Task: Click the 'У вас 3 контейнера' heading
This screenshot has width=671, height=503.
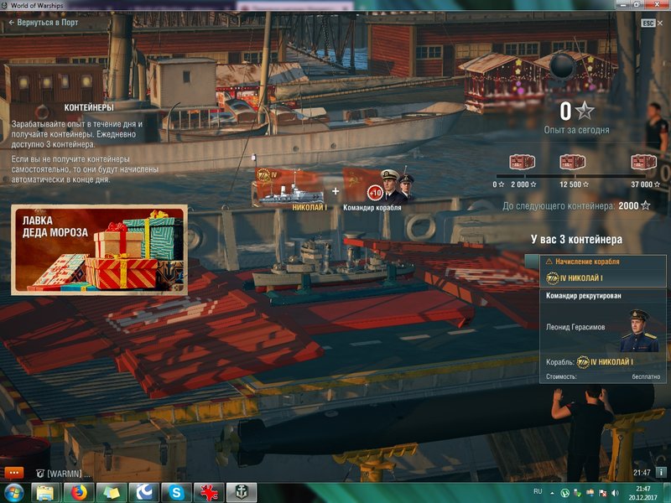Action: coord(576,240)
